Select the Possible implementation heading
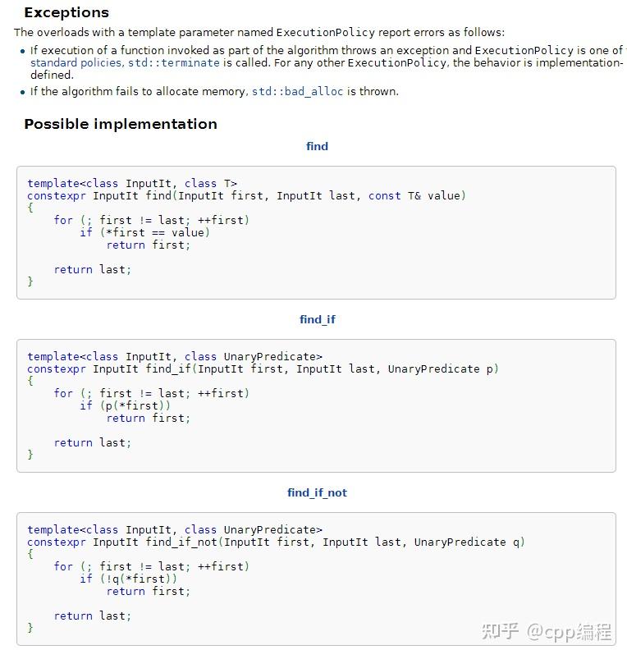 121,124
